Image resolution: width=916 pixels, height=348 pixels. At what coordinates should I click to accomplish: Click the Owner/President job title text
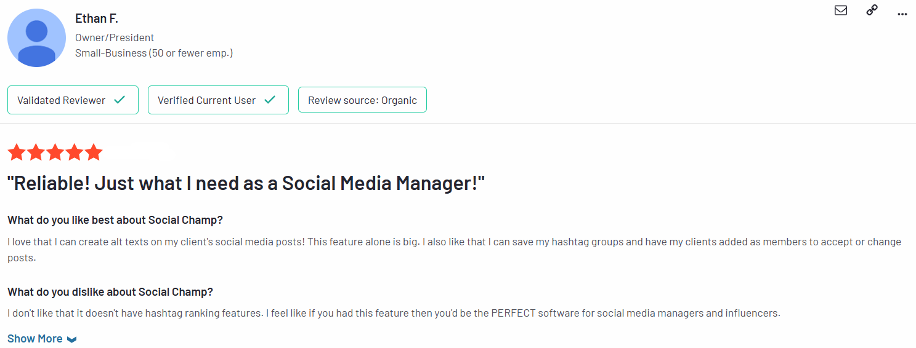115,38
